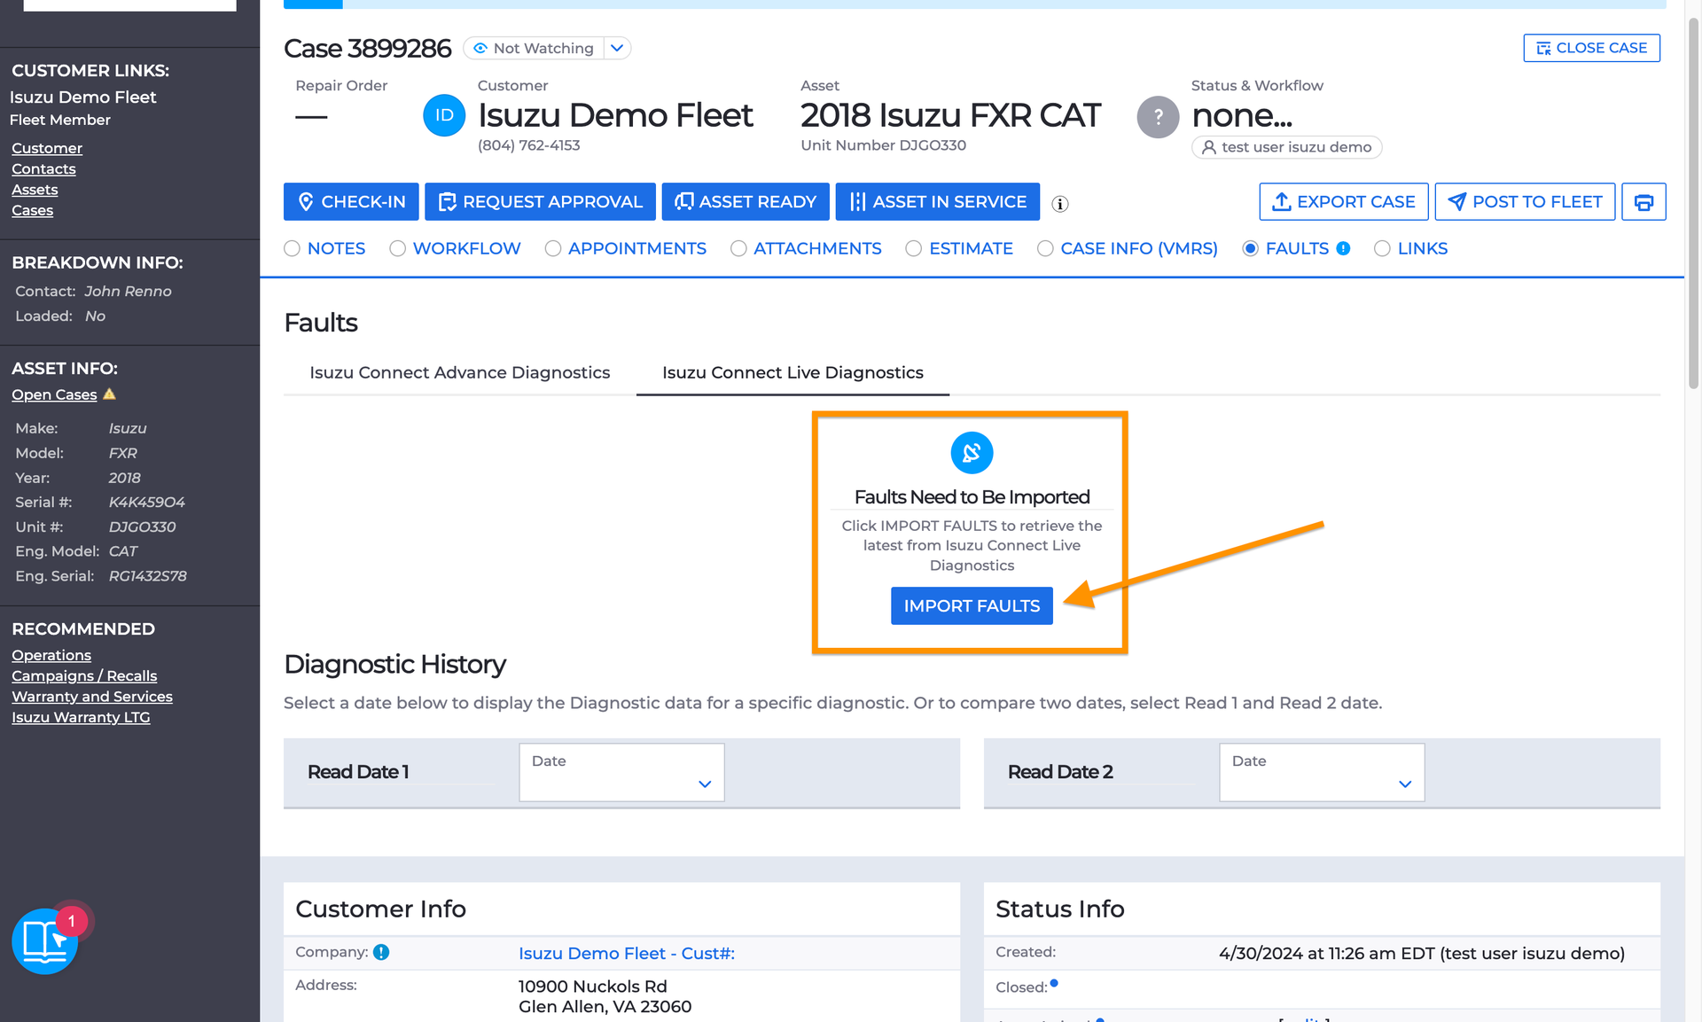Open the Assets sidebar link
Viewport: 1702px width, 1022px height.
pos(35,190)
